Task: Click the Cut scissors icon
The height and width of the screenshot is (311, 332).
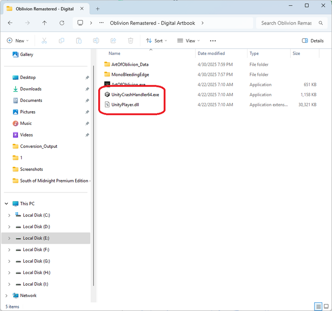Action: [x=44, y=40]
